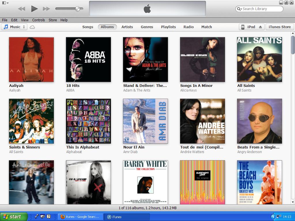The height and width of the screenshot is (221, 295).
Task: Open the iTunes Store button
Action: coord(279,27)
